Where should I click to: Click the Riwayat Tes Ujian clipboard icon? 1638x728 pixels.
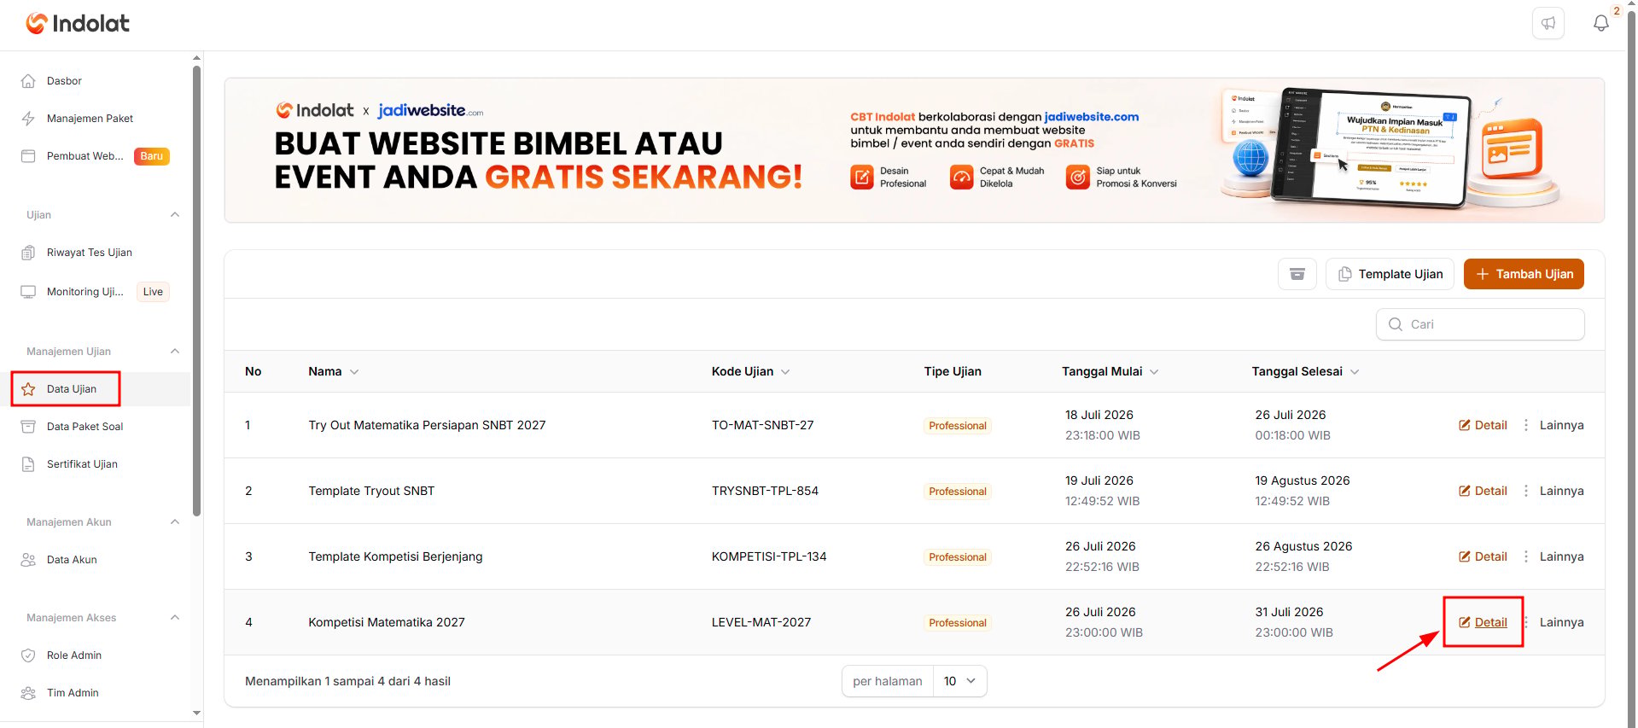click(x=28, y=253)
